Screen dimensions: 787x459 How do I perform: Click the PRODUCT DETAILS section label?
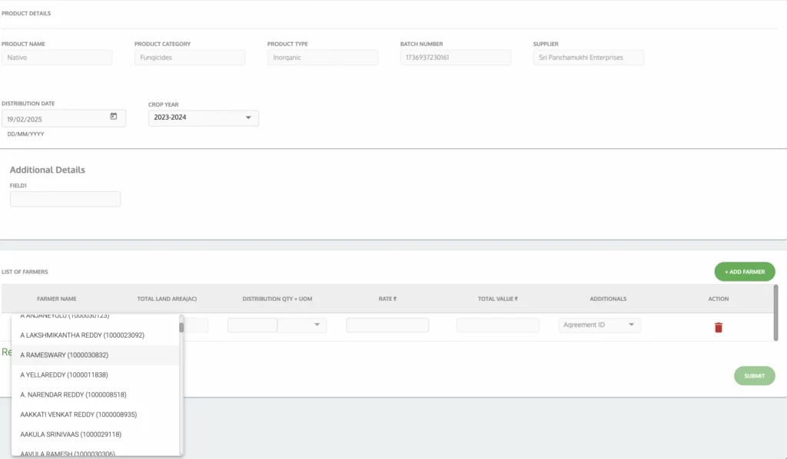26,14
